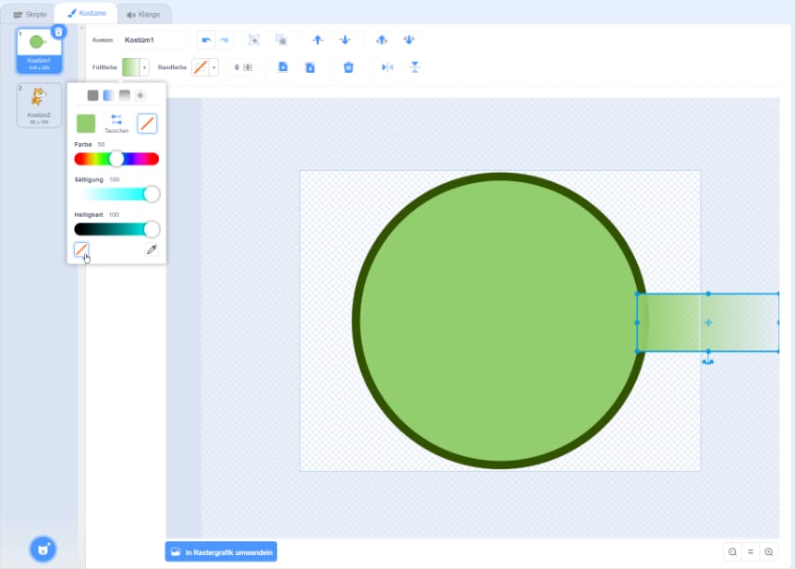
Task: Move selection forward one layer
Action: [317, 40]
